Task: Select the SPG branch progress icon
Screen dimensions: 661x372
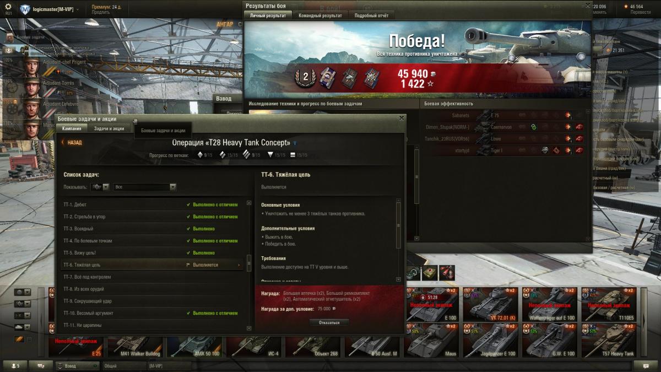Action: tap(293, 155)
